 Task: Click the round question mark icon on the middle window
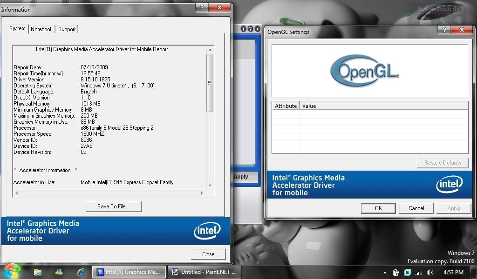click(x=250, y=29)
